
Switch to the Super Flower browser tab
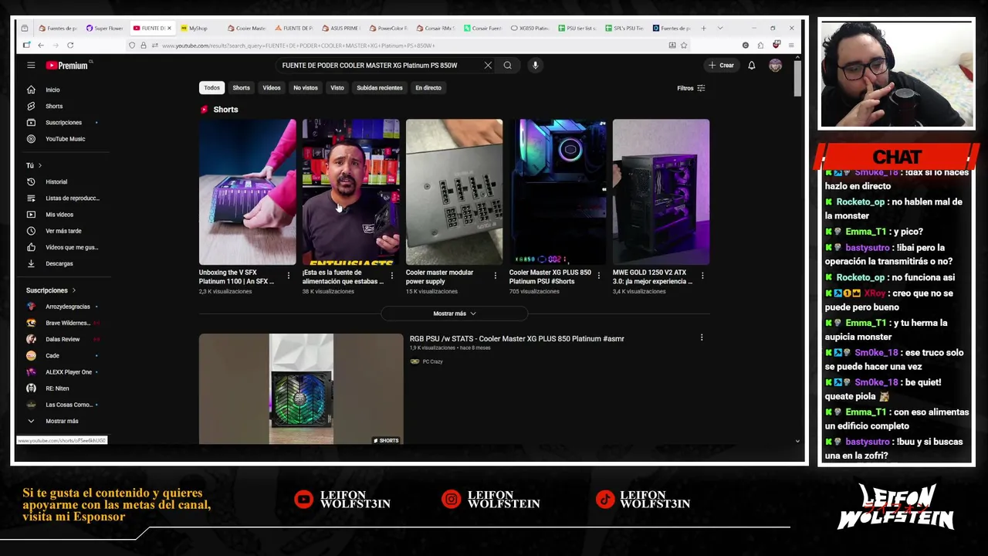105,29
